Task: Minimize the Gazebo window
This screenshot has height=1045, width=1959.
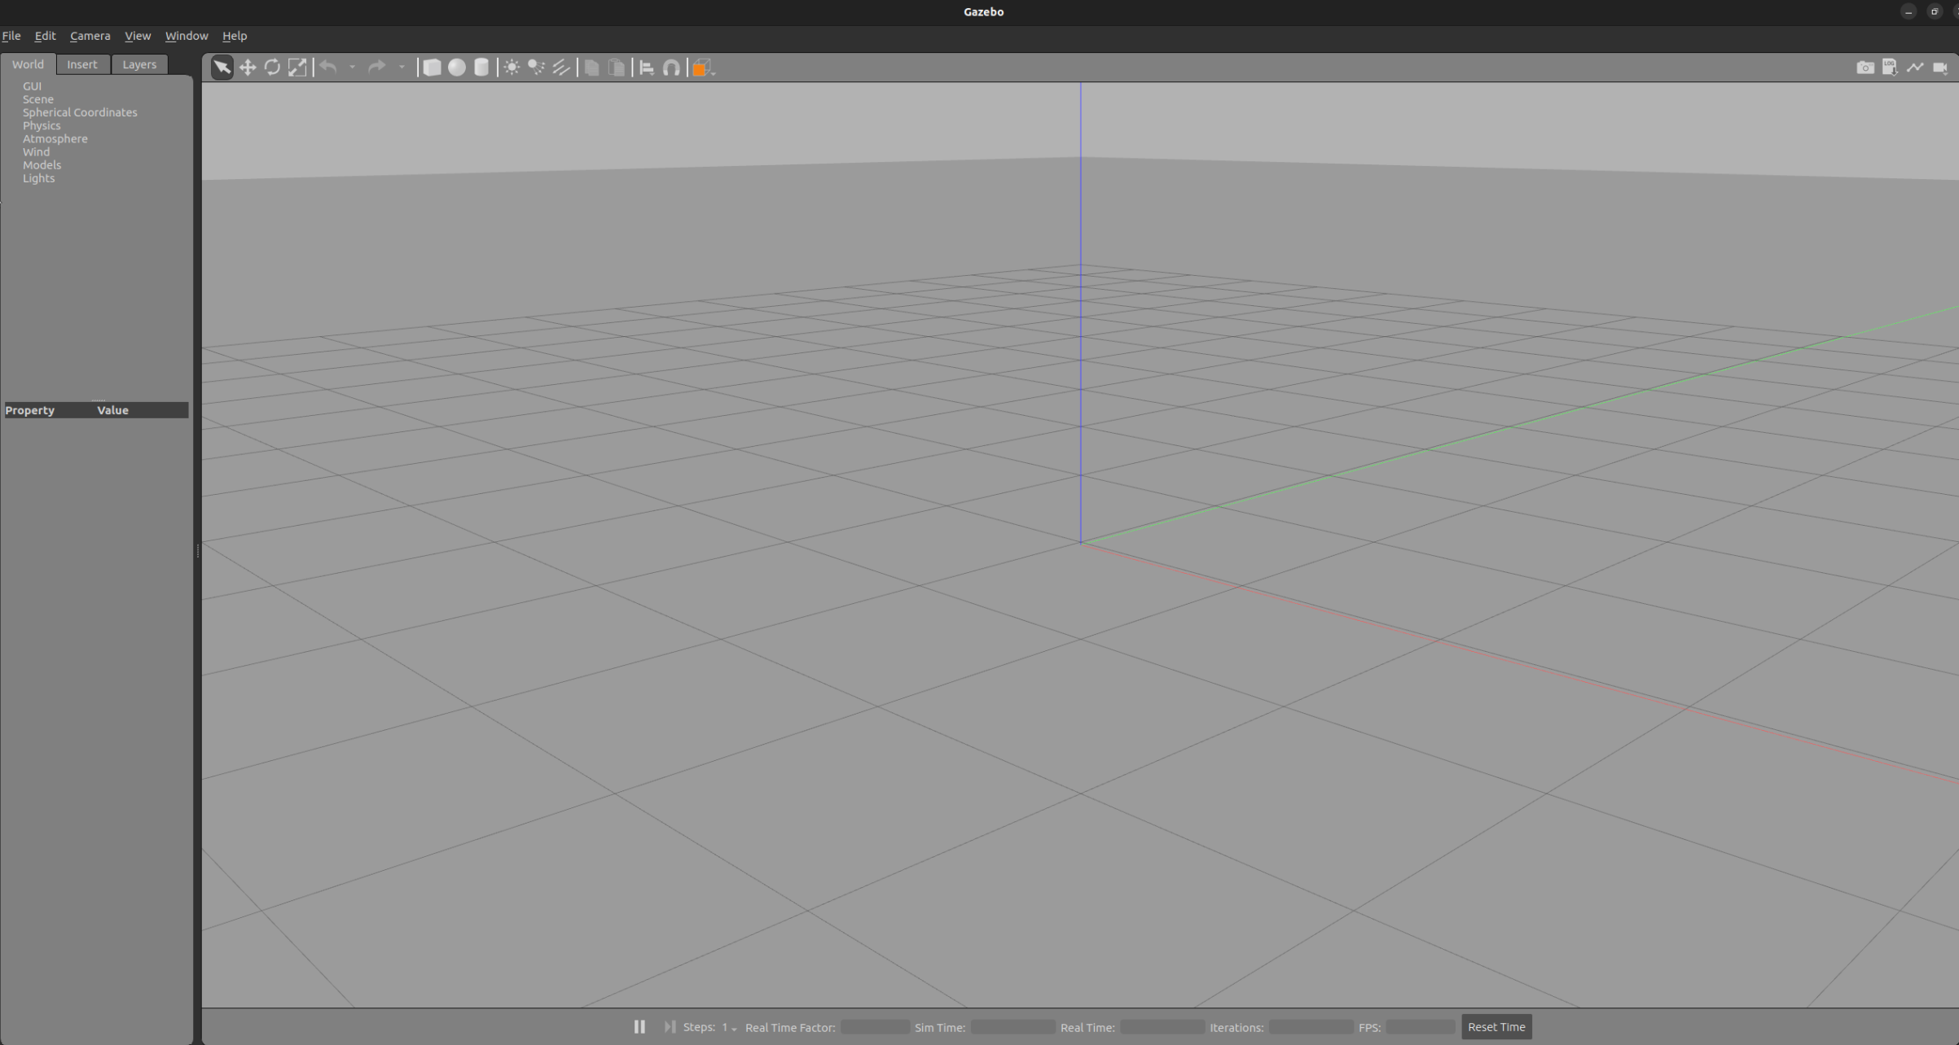Action: click(x=1908, y=11)
